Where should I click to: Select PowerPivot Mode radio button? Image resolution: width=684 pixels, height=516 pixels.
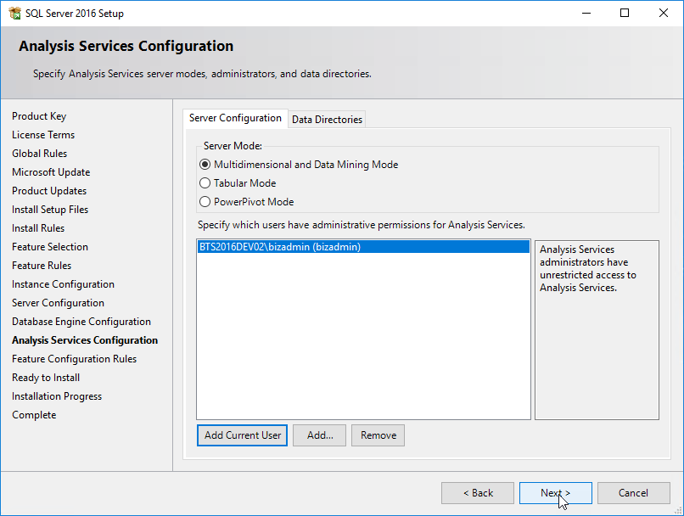click(205, 202)
